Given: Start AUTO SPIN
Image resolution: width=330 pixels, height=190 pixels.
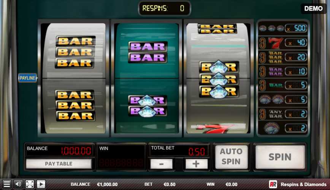Looking at the screenshot, I should (x=231, y=157).
